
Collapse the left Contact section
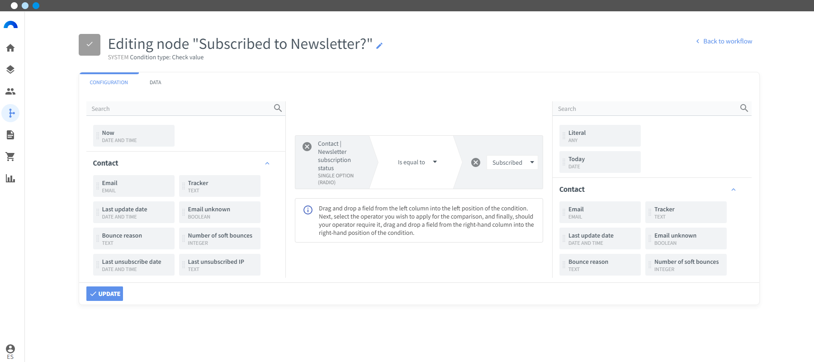[267, 163]
